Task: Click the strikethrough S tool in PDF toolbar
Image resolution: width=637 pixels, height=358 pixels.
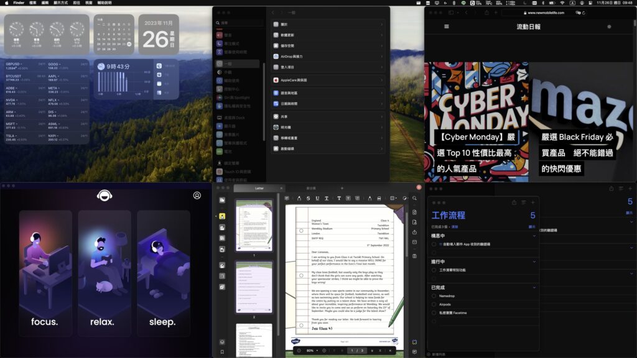Action: point(308,198)
